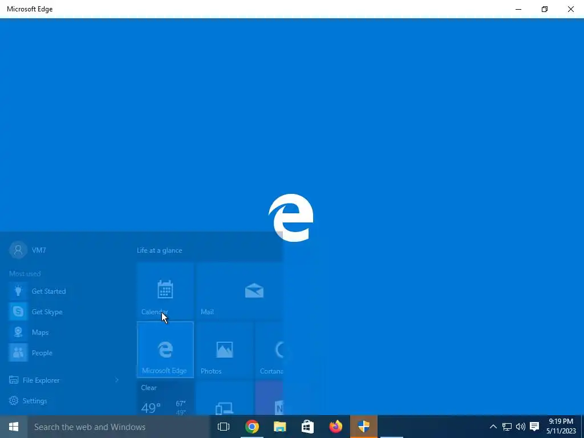Show hidden system tray icons
Image resolution: width=584 pixels, height=438 pixels.
[493, 427]
